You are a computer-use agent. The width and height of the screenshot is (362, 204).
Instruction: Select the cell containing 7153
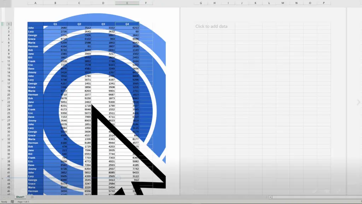click(x=55, y=117)
